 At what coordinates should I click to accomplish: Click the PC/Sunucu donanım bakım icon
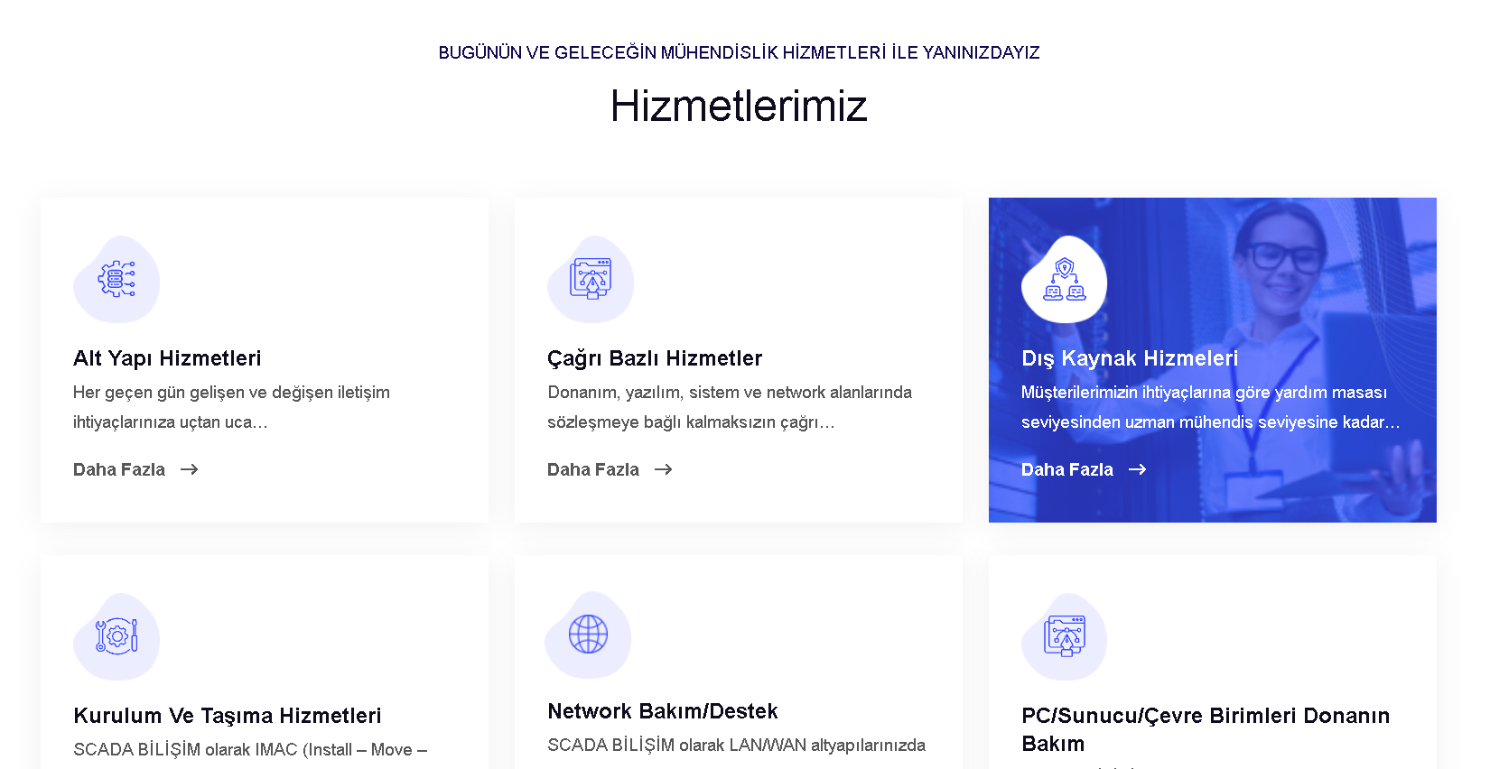coord(1064,636)
